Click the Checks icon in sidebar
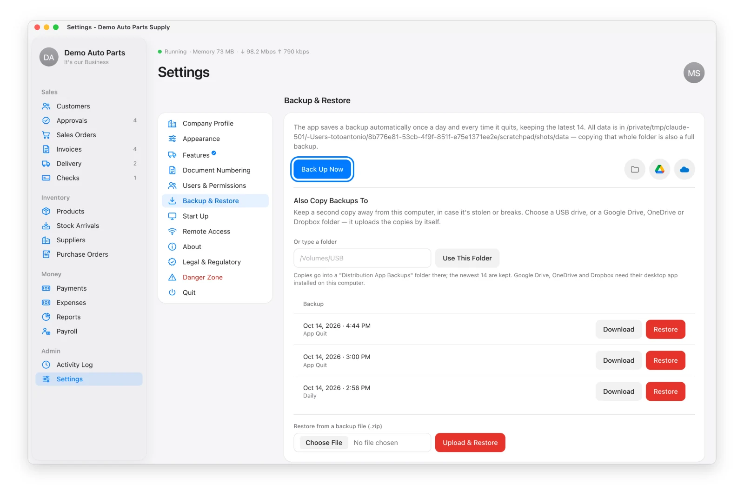 tap(46, 178)
